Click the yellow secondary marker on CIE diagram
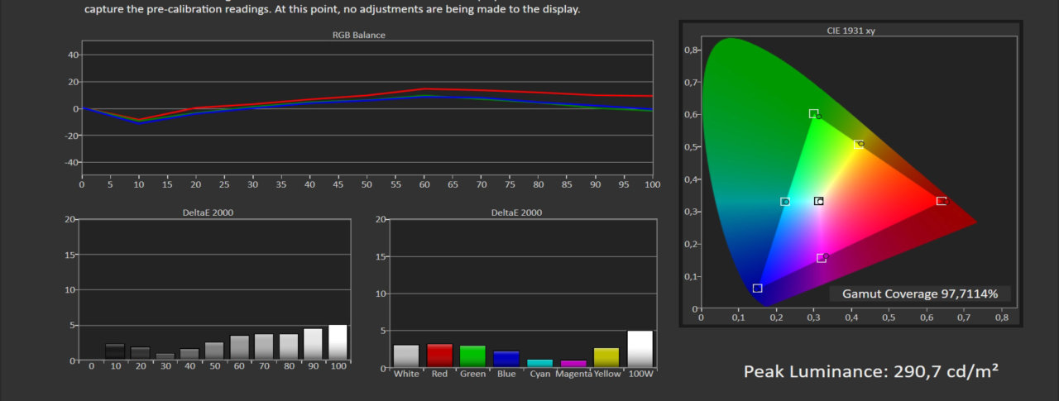 (x=858, y=145)
